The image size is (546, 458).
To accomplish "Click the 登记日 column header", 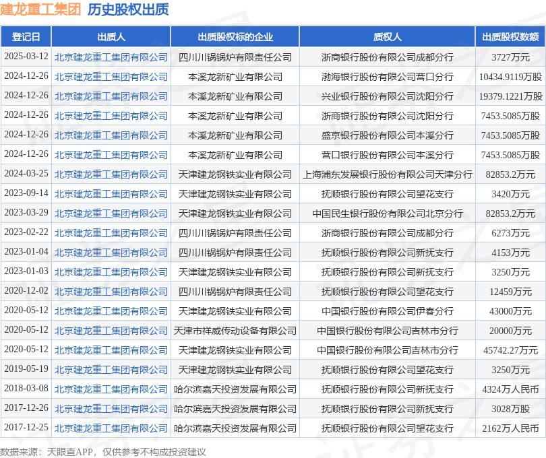I will point(26,36).
